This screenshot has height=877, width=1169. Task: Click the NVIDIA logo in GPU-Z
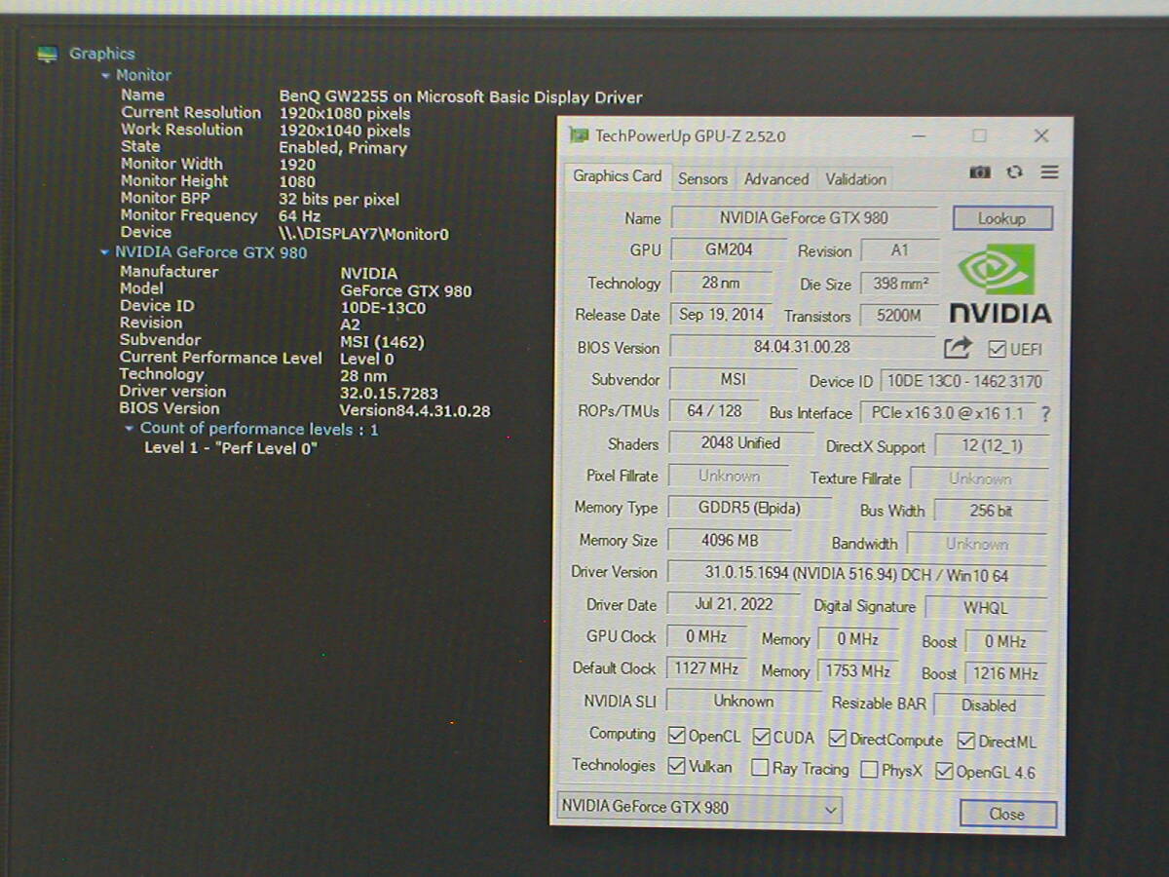(1000, 284)
